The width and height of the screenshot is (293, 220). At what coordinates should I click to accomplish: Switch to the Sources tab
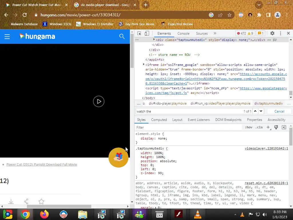(x=202, y=34)
